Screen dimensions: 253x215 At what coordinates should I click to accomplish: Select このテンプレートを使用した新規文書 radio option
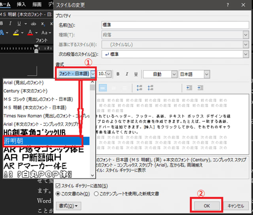click(x=96, y=194)
